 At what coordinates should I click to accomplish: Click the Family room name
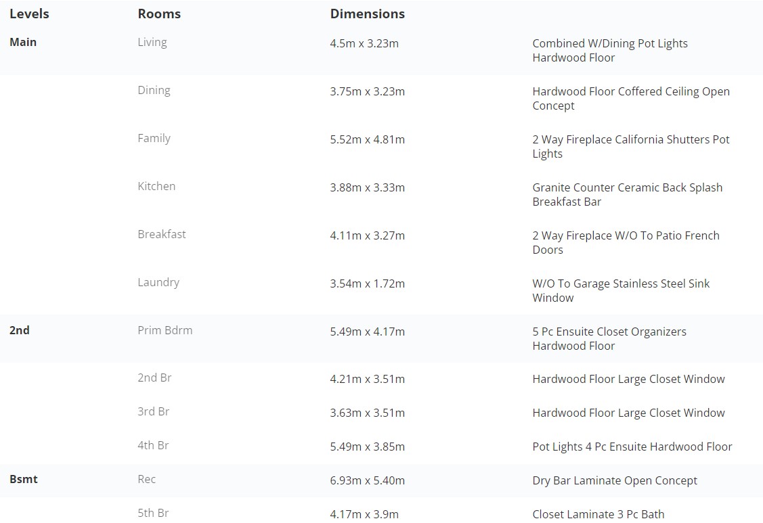(154, 139)
